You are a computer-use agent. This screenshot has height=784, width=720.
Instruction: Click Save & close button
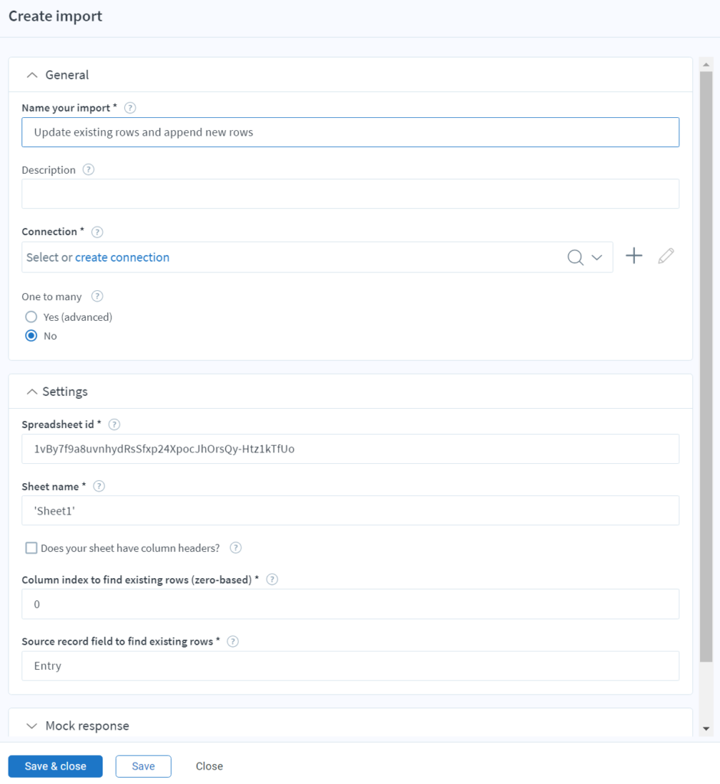[56, 766]
